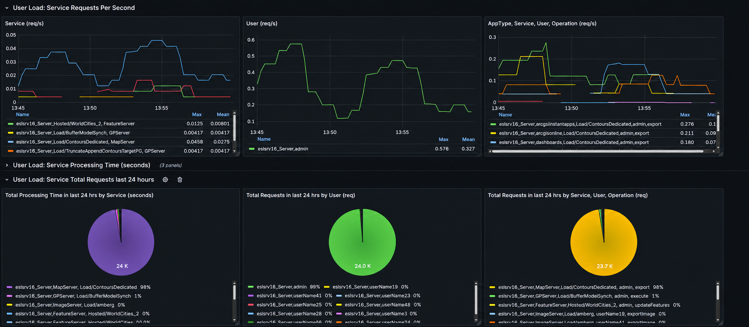Click the 0.576 Max value in User legend

[x=442, y=149]
